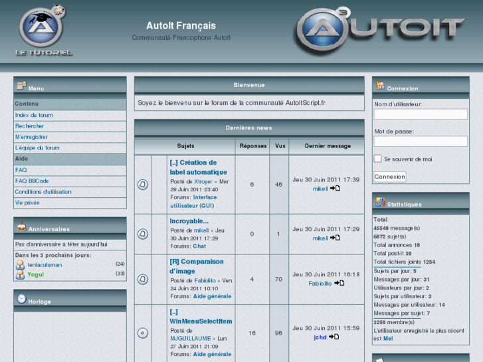Click the Total fichiers joints 1254 line
The image size is (483, 362).
coord(405,262)
